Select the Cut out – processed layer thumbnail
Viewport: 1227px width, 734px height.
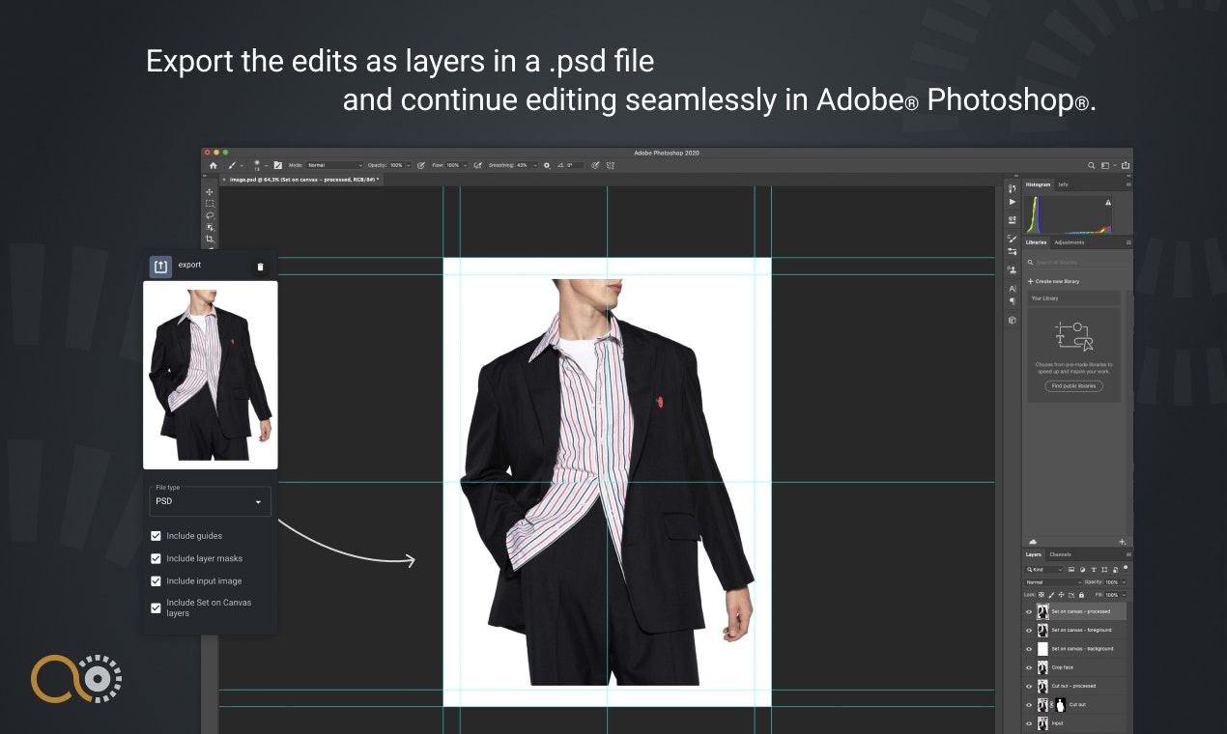(x=1042, y=686)
